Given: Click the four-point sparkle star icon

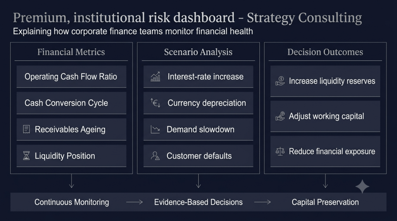Looking at the screenshot, I should click(x=362, y=187).
